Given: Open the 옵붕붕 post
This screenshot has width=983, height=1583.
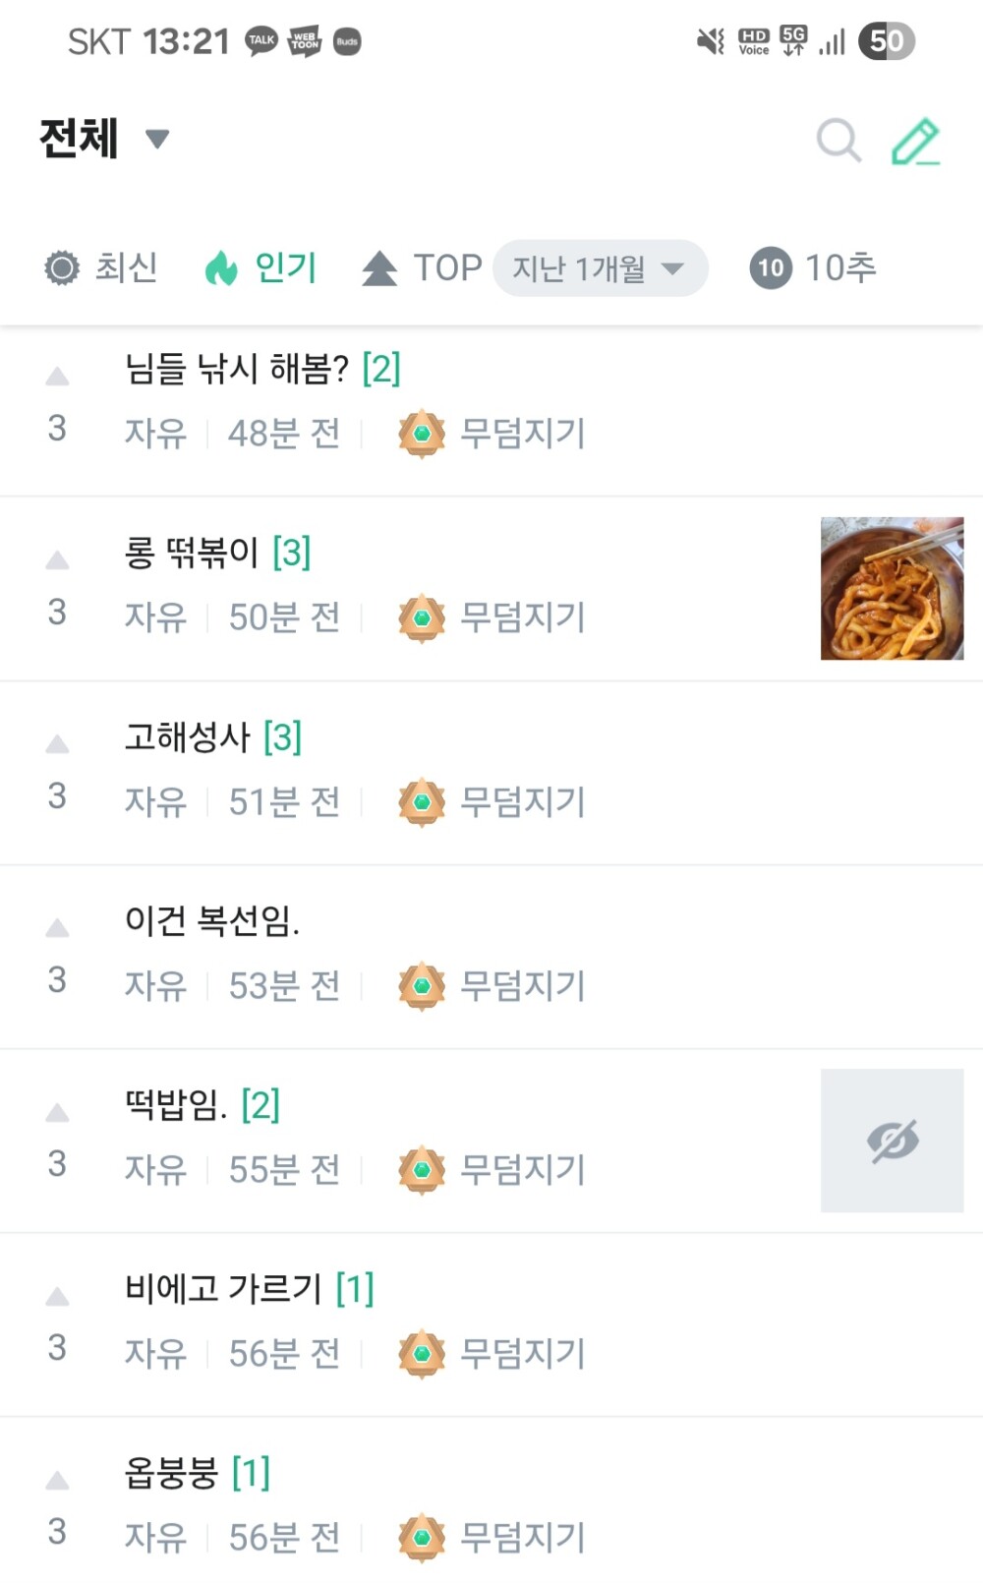Looking at the screenshot, I should click(x=171, y=1473).
